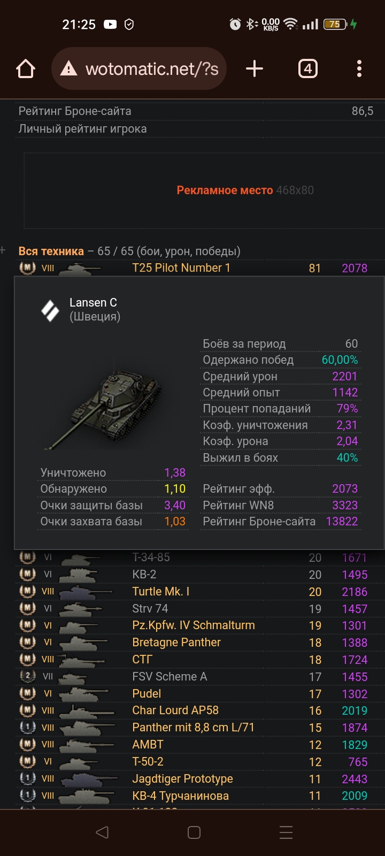Screen dimensions: 385x856
Task: Open the tab switcher showing 4 tabs
Action: (307, 69)
